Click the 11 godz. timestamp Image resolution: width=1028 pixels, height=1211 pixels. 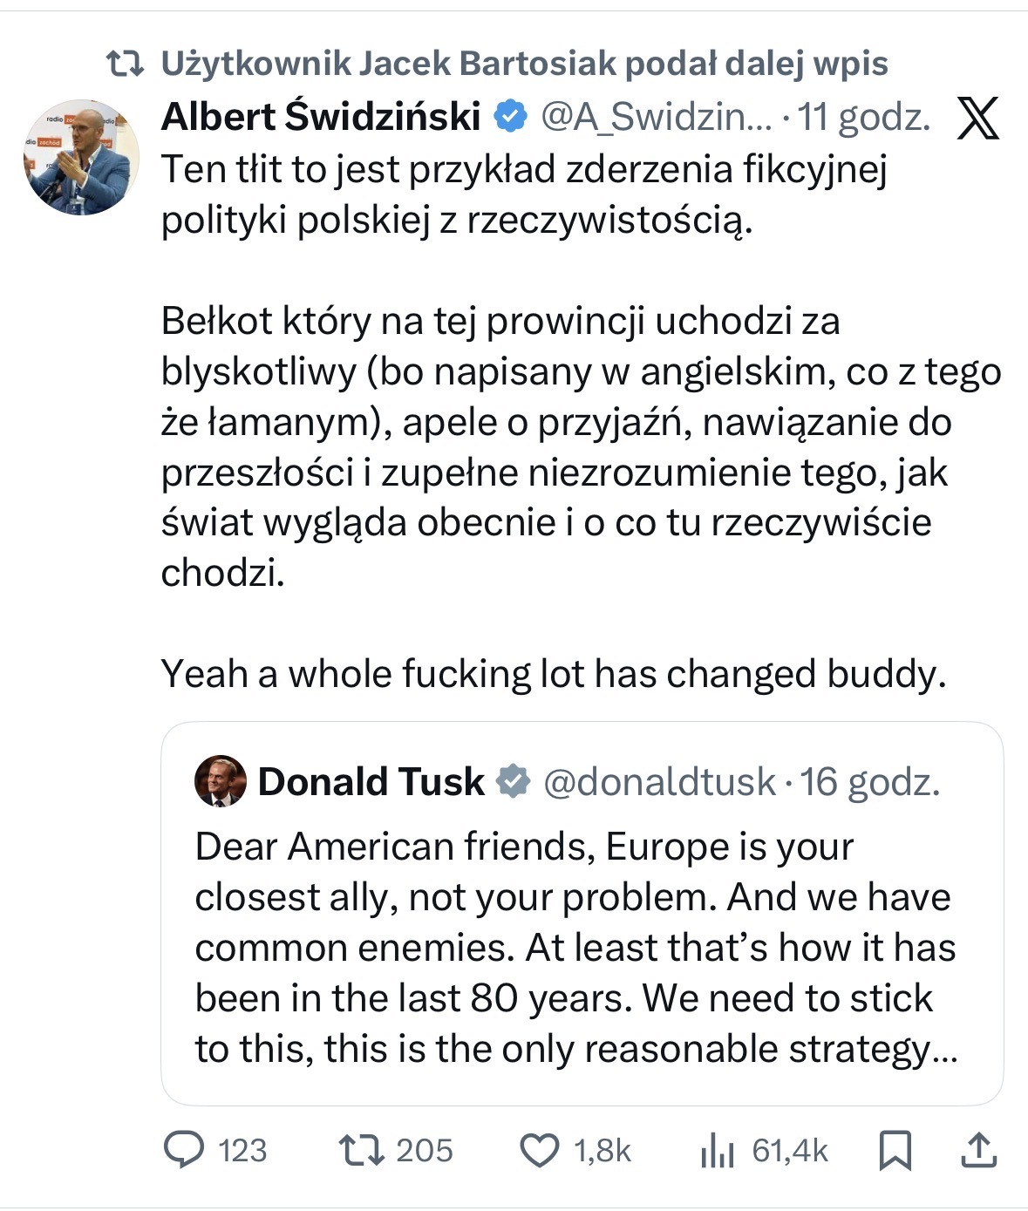(x=864, y=117)
